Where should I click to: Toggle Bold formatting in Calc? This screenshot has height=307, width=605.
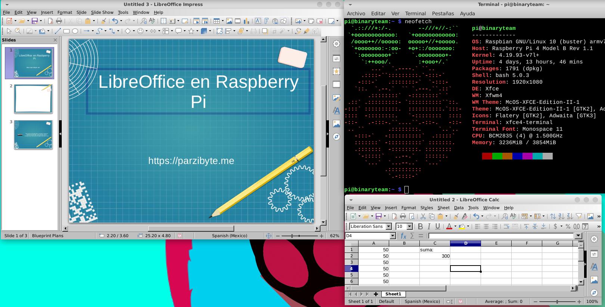tap(420, 226)
